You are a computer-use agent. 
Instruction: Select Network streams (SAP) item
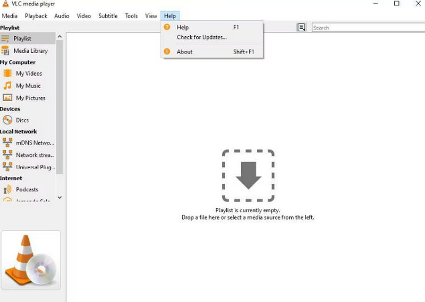(x=34, y=155)
